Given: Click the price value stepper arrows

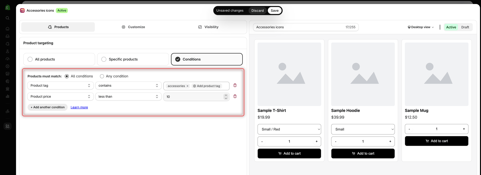Looking at the screenshot, I should tap(226, 97).
